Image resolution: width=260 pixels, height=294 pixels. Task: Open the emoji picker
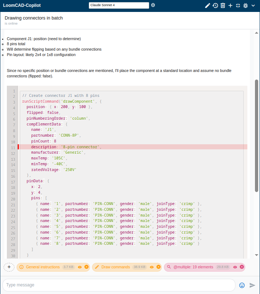pos(242,285)
